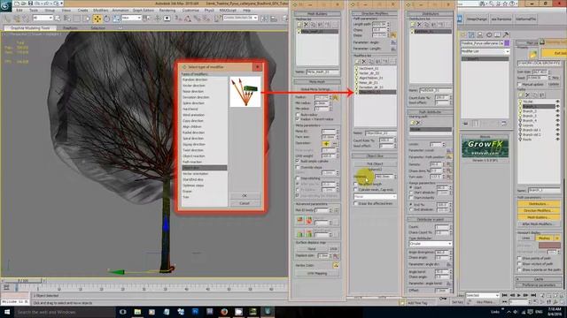Toggle Auto radius checkbox in Meta mesh panel

click(x=298, y=114)
